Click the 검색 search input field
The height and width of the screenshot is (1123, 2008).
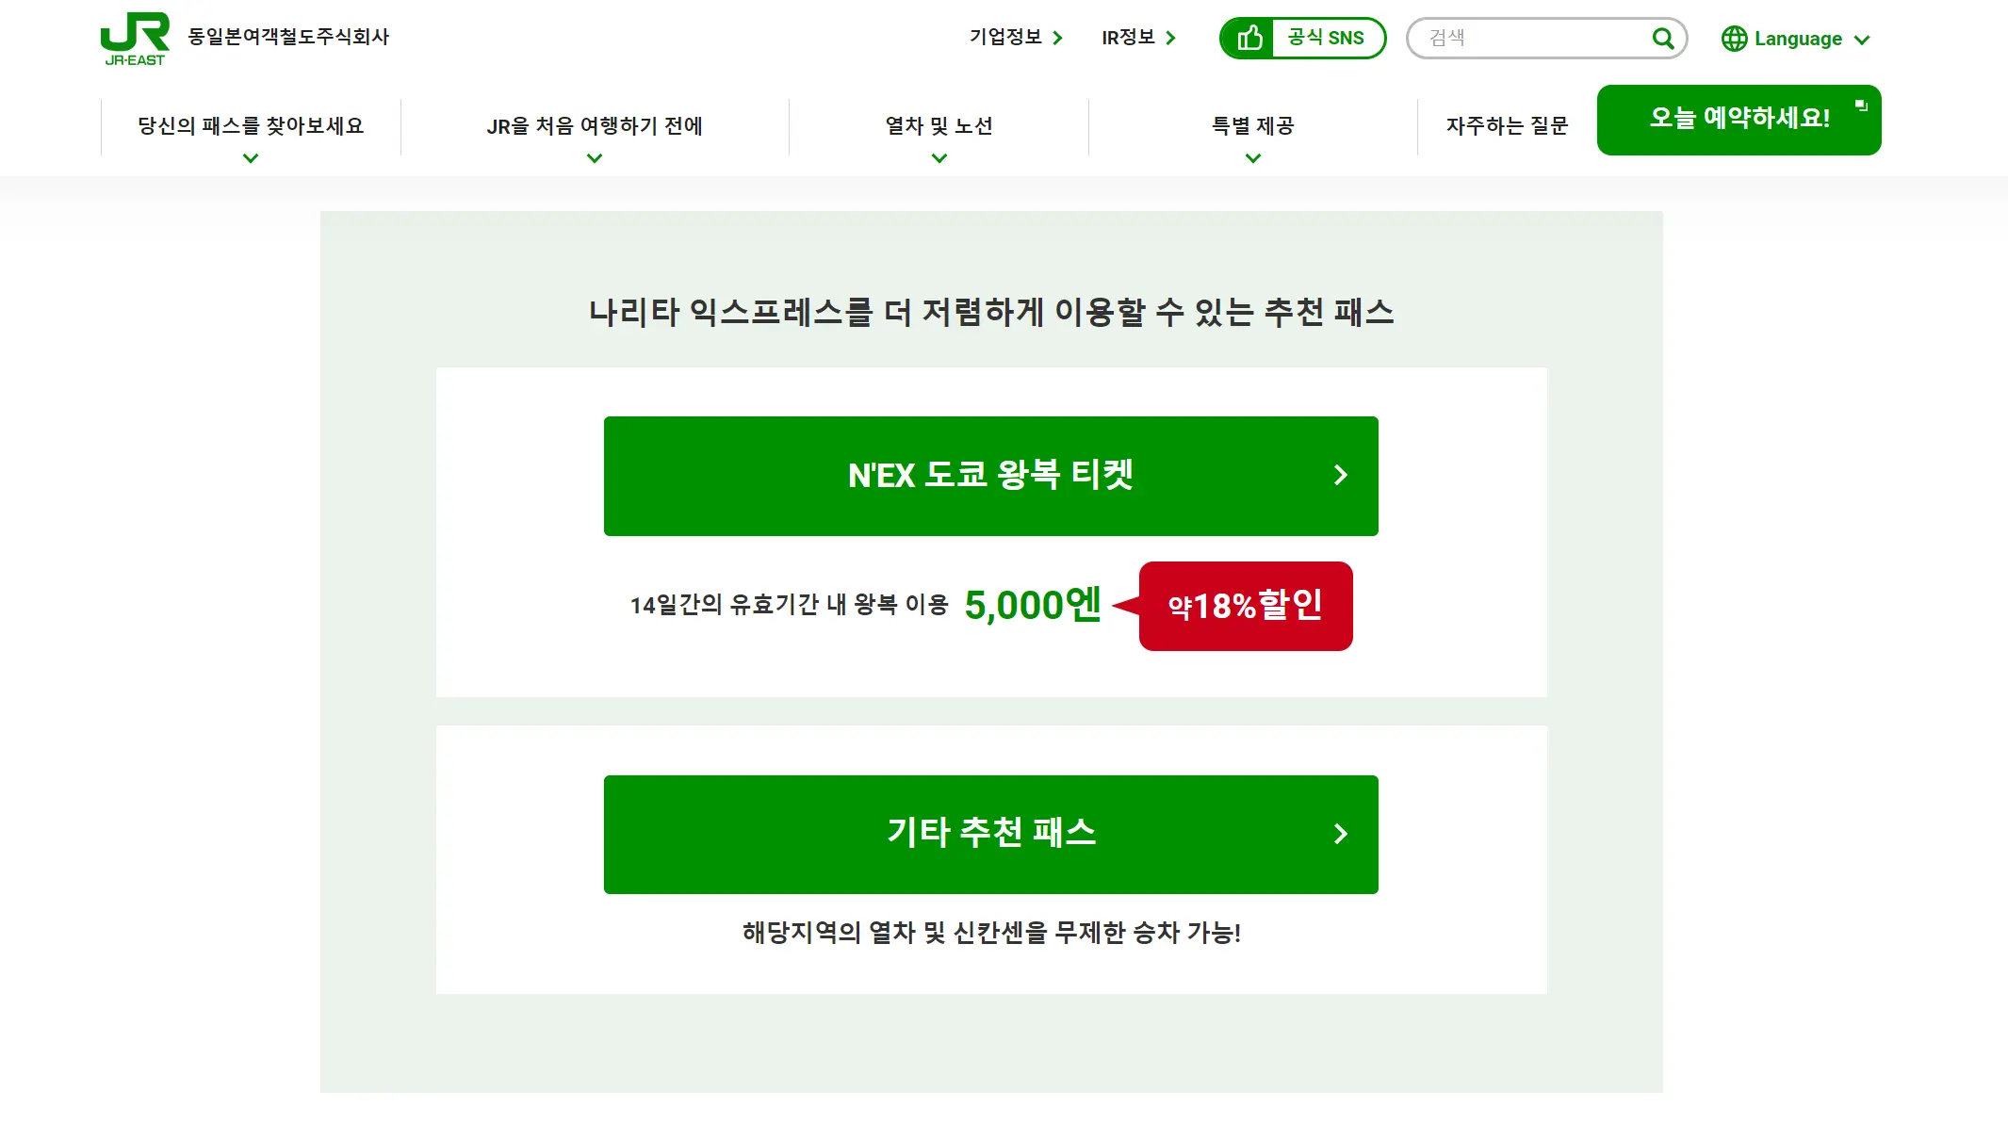(x=1536, y=39)
